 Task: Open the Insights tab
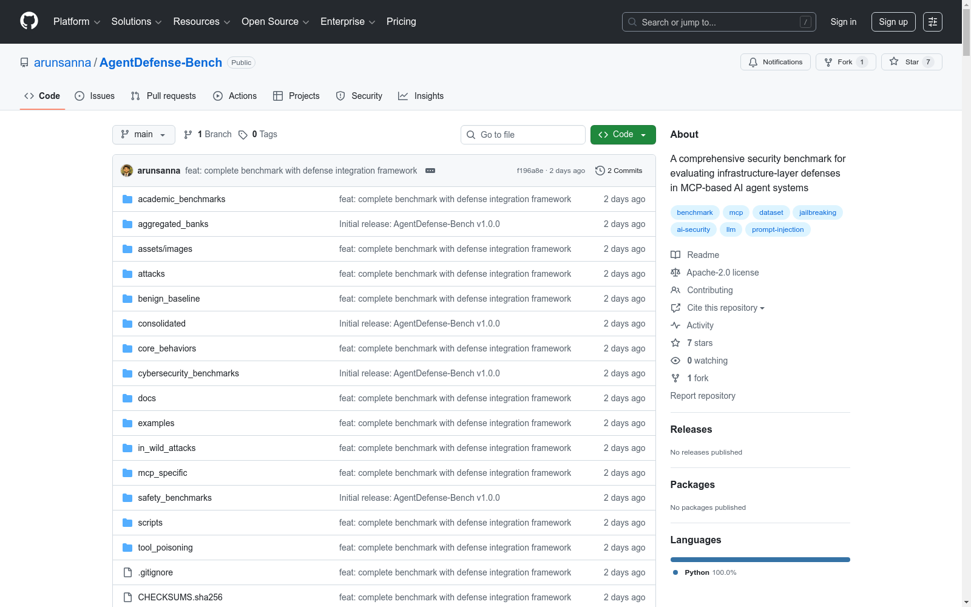(x=421, y=96)
